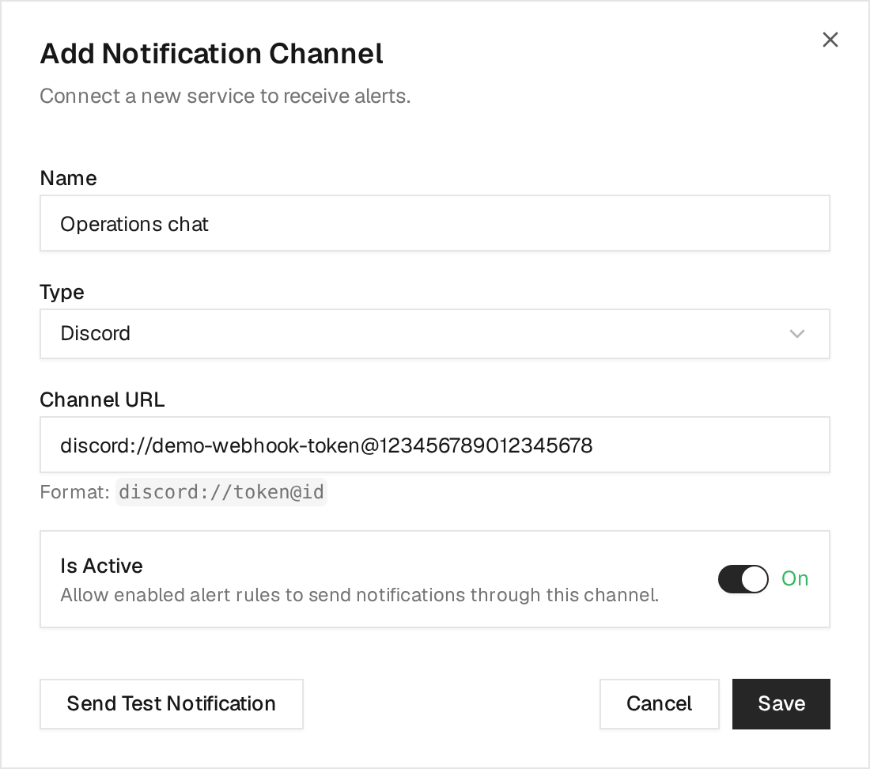Click the Channel URL input field
The height and width of the screenshot is (769, 870).
click(435, 445)
